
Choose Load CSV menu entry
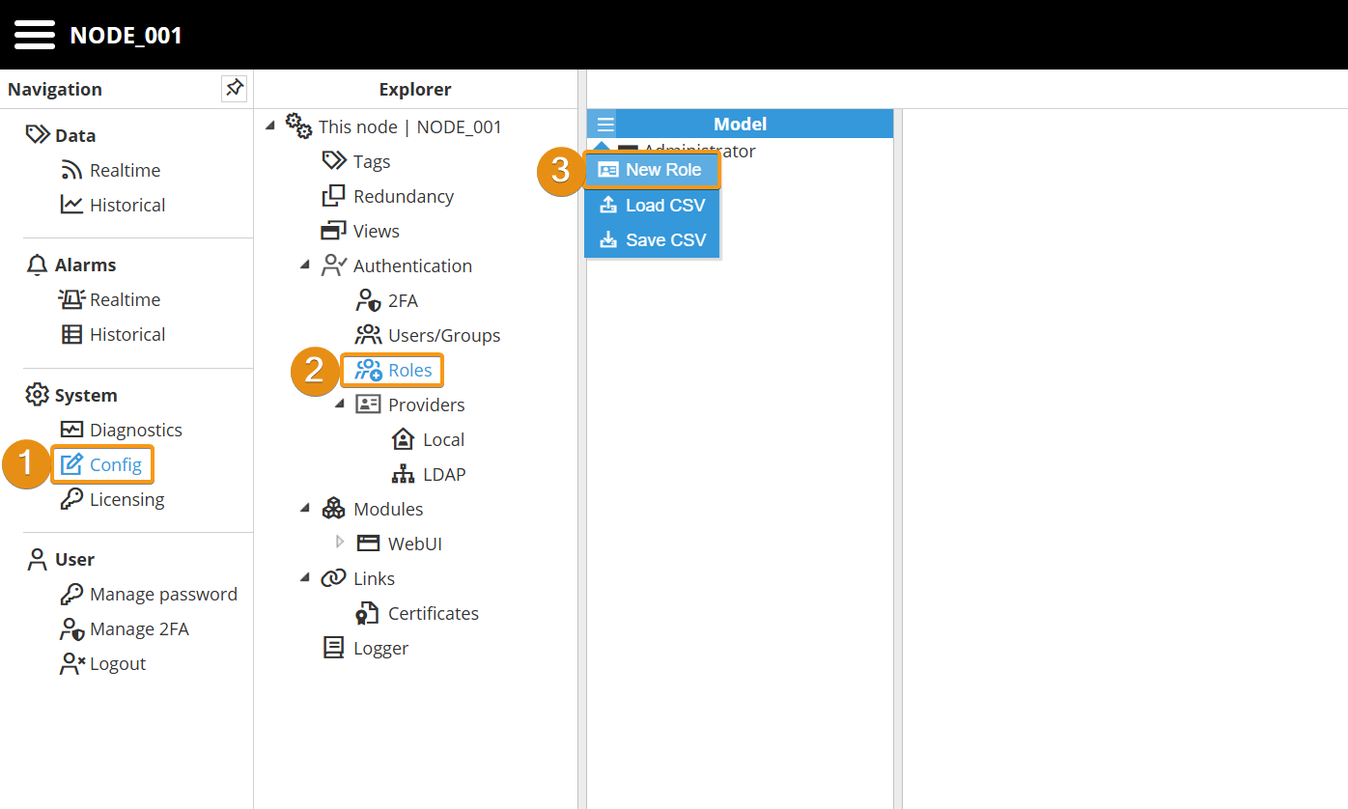click(652, 205)
